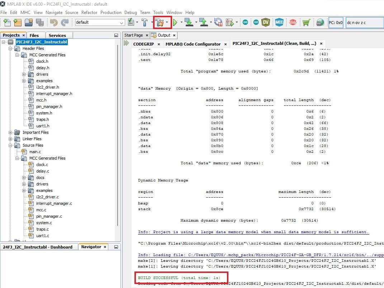
Task: Click the Clean and Build hammer-broom icon
Action: [x=160, y=23]
